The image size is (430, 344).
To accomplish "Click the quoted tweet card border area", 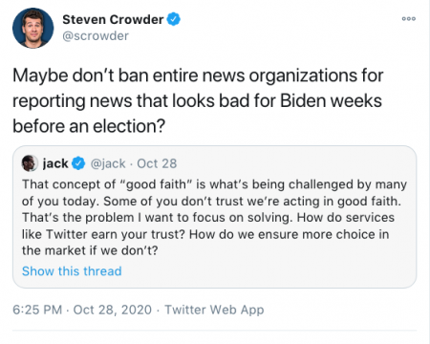I will tap(214, 217).
